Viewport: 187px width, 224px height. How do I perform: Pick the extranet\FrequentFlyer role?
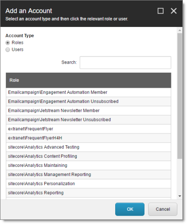[x=88, y=129]
